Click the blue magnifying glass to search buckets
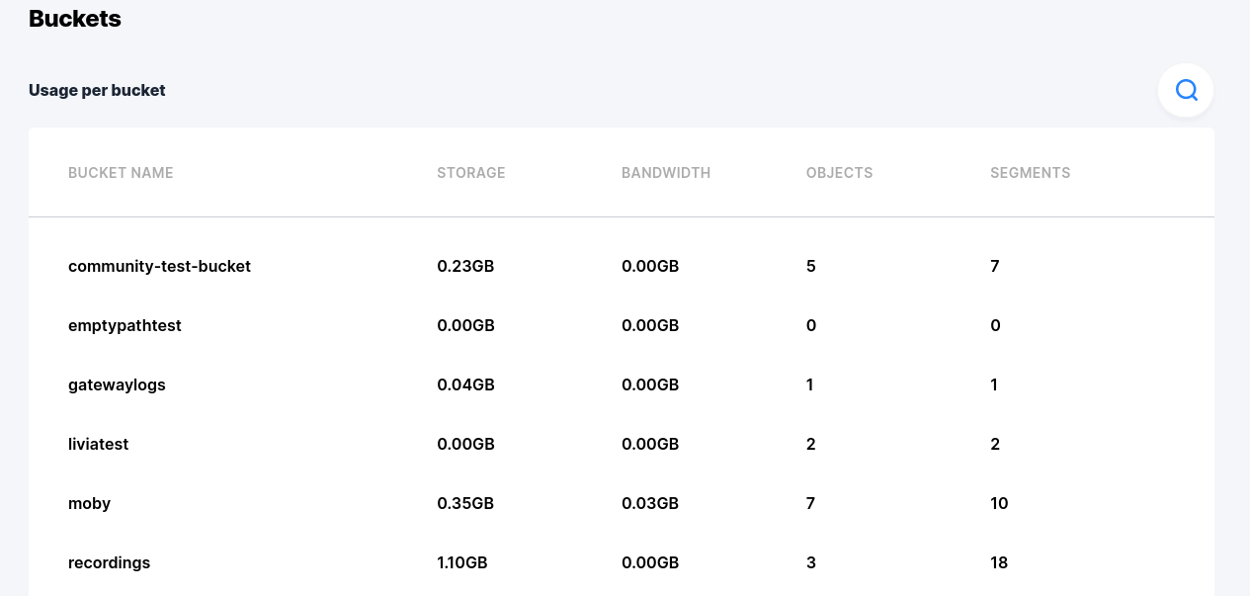Image resolution: width=1250 pixels, height=596 pixels. point(1185,89)
